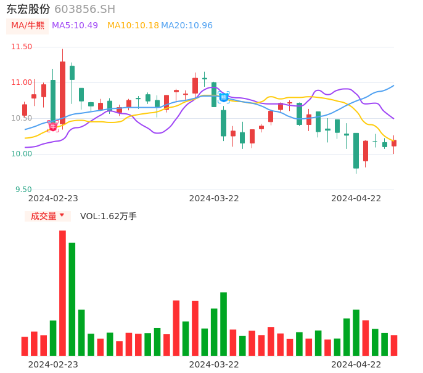Image resolution: width=423 pixels, height=373 pixels.
Task: Open the 成交量 indicator dropdown arrow
Action: [x=62, y=215]
